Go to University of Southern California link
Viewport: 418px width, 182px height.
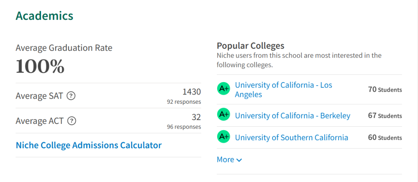coord(291,137)
